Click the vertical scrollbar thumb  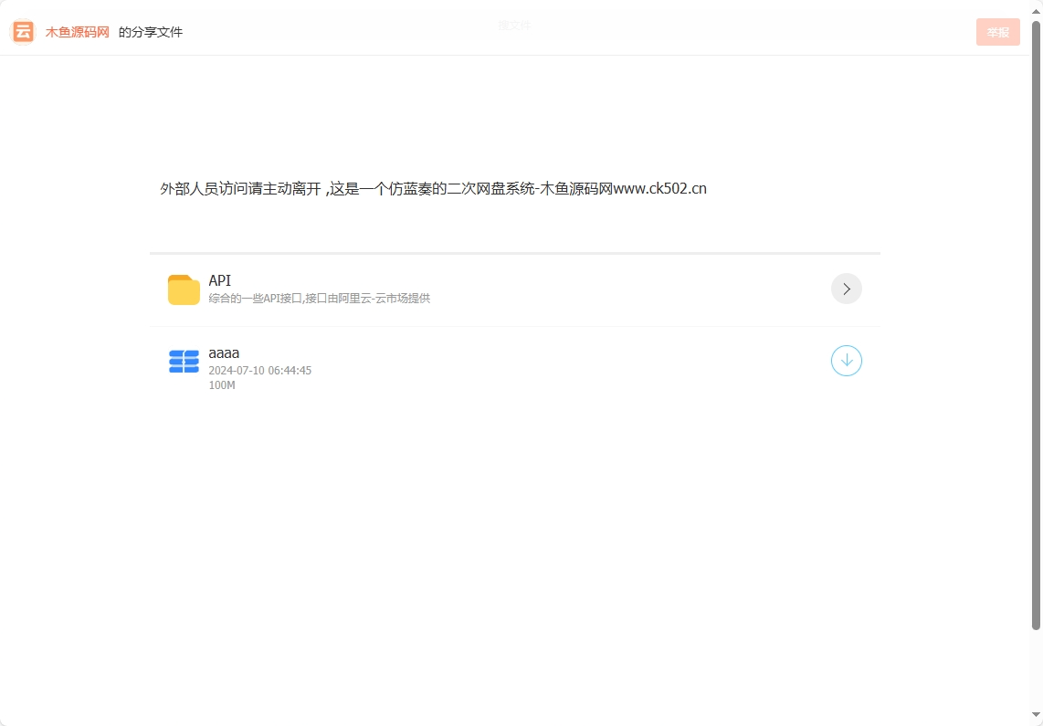[1036, 325]
